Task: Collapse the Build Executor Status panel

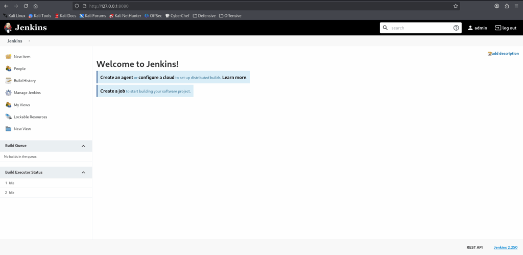Action: [x=83, y=173]
